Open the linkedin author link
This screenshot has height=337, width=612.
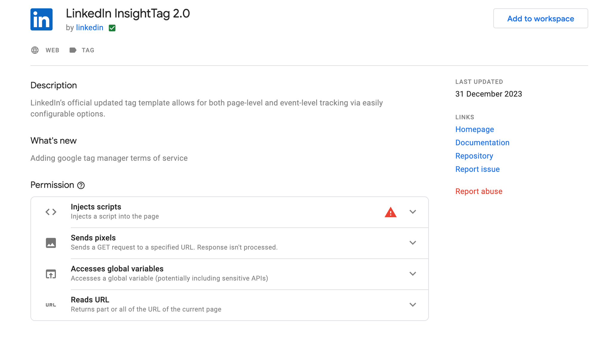click(x=90, y=27)
